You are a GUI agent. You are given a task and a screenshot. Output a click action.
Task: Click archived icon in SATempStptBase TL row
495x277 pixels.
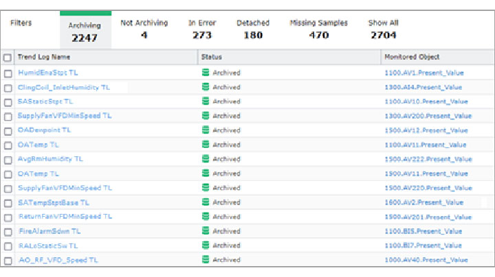[x=205, y=202]
